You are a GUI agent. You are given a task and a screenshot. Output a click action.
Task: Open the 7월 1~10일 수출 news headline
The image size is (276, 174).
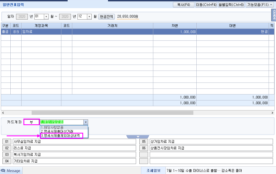point(204,170)
